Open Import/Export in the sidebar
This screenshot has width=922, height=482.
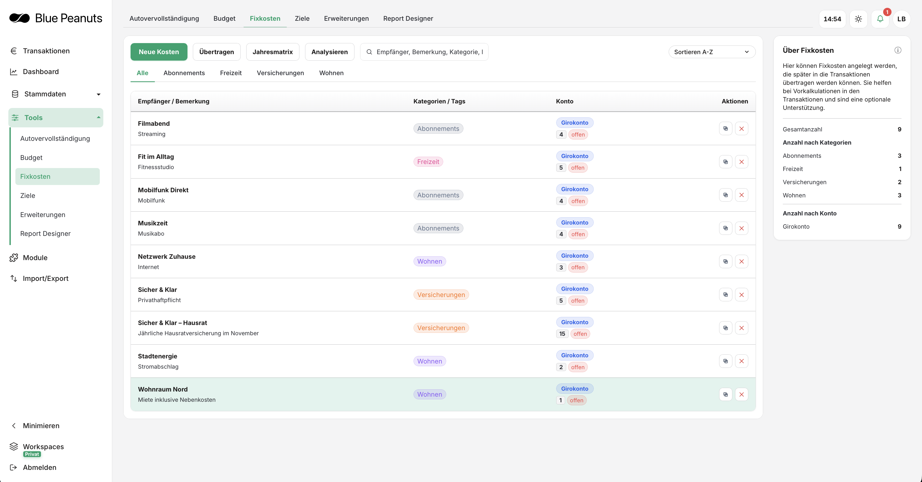click(46, 278)
